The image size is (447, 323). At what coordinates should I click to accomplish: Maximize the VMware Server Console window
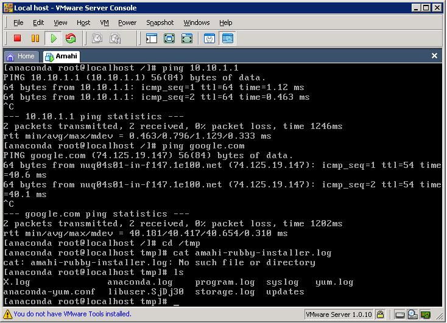click(426, 8)
